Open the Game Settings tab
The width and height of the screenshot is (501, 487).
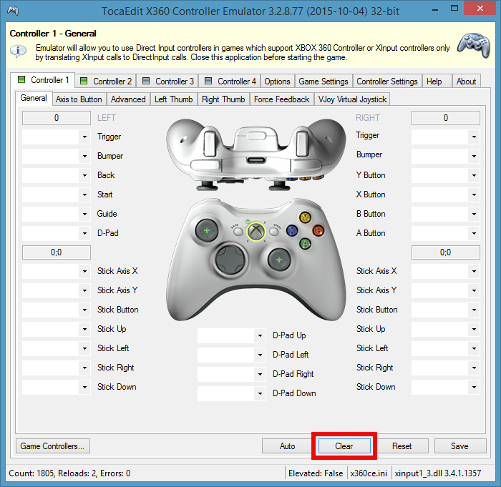[324, 81]
